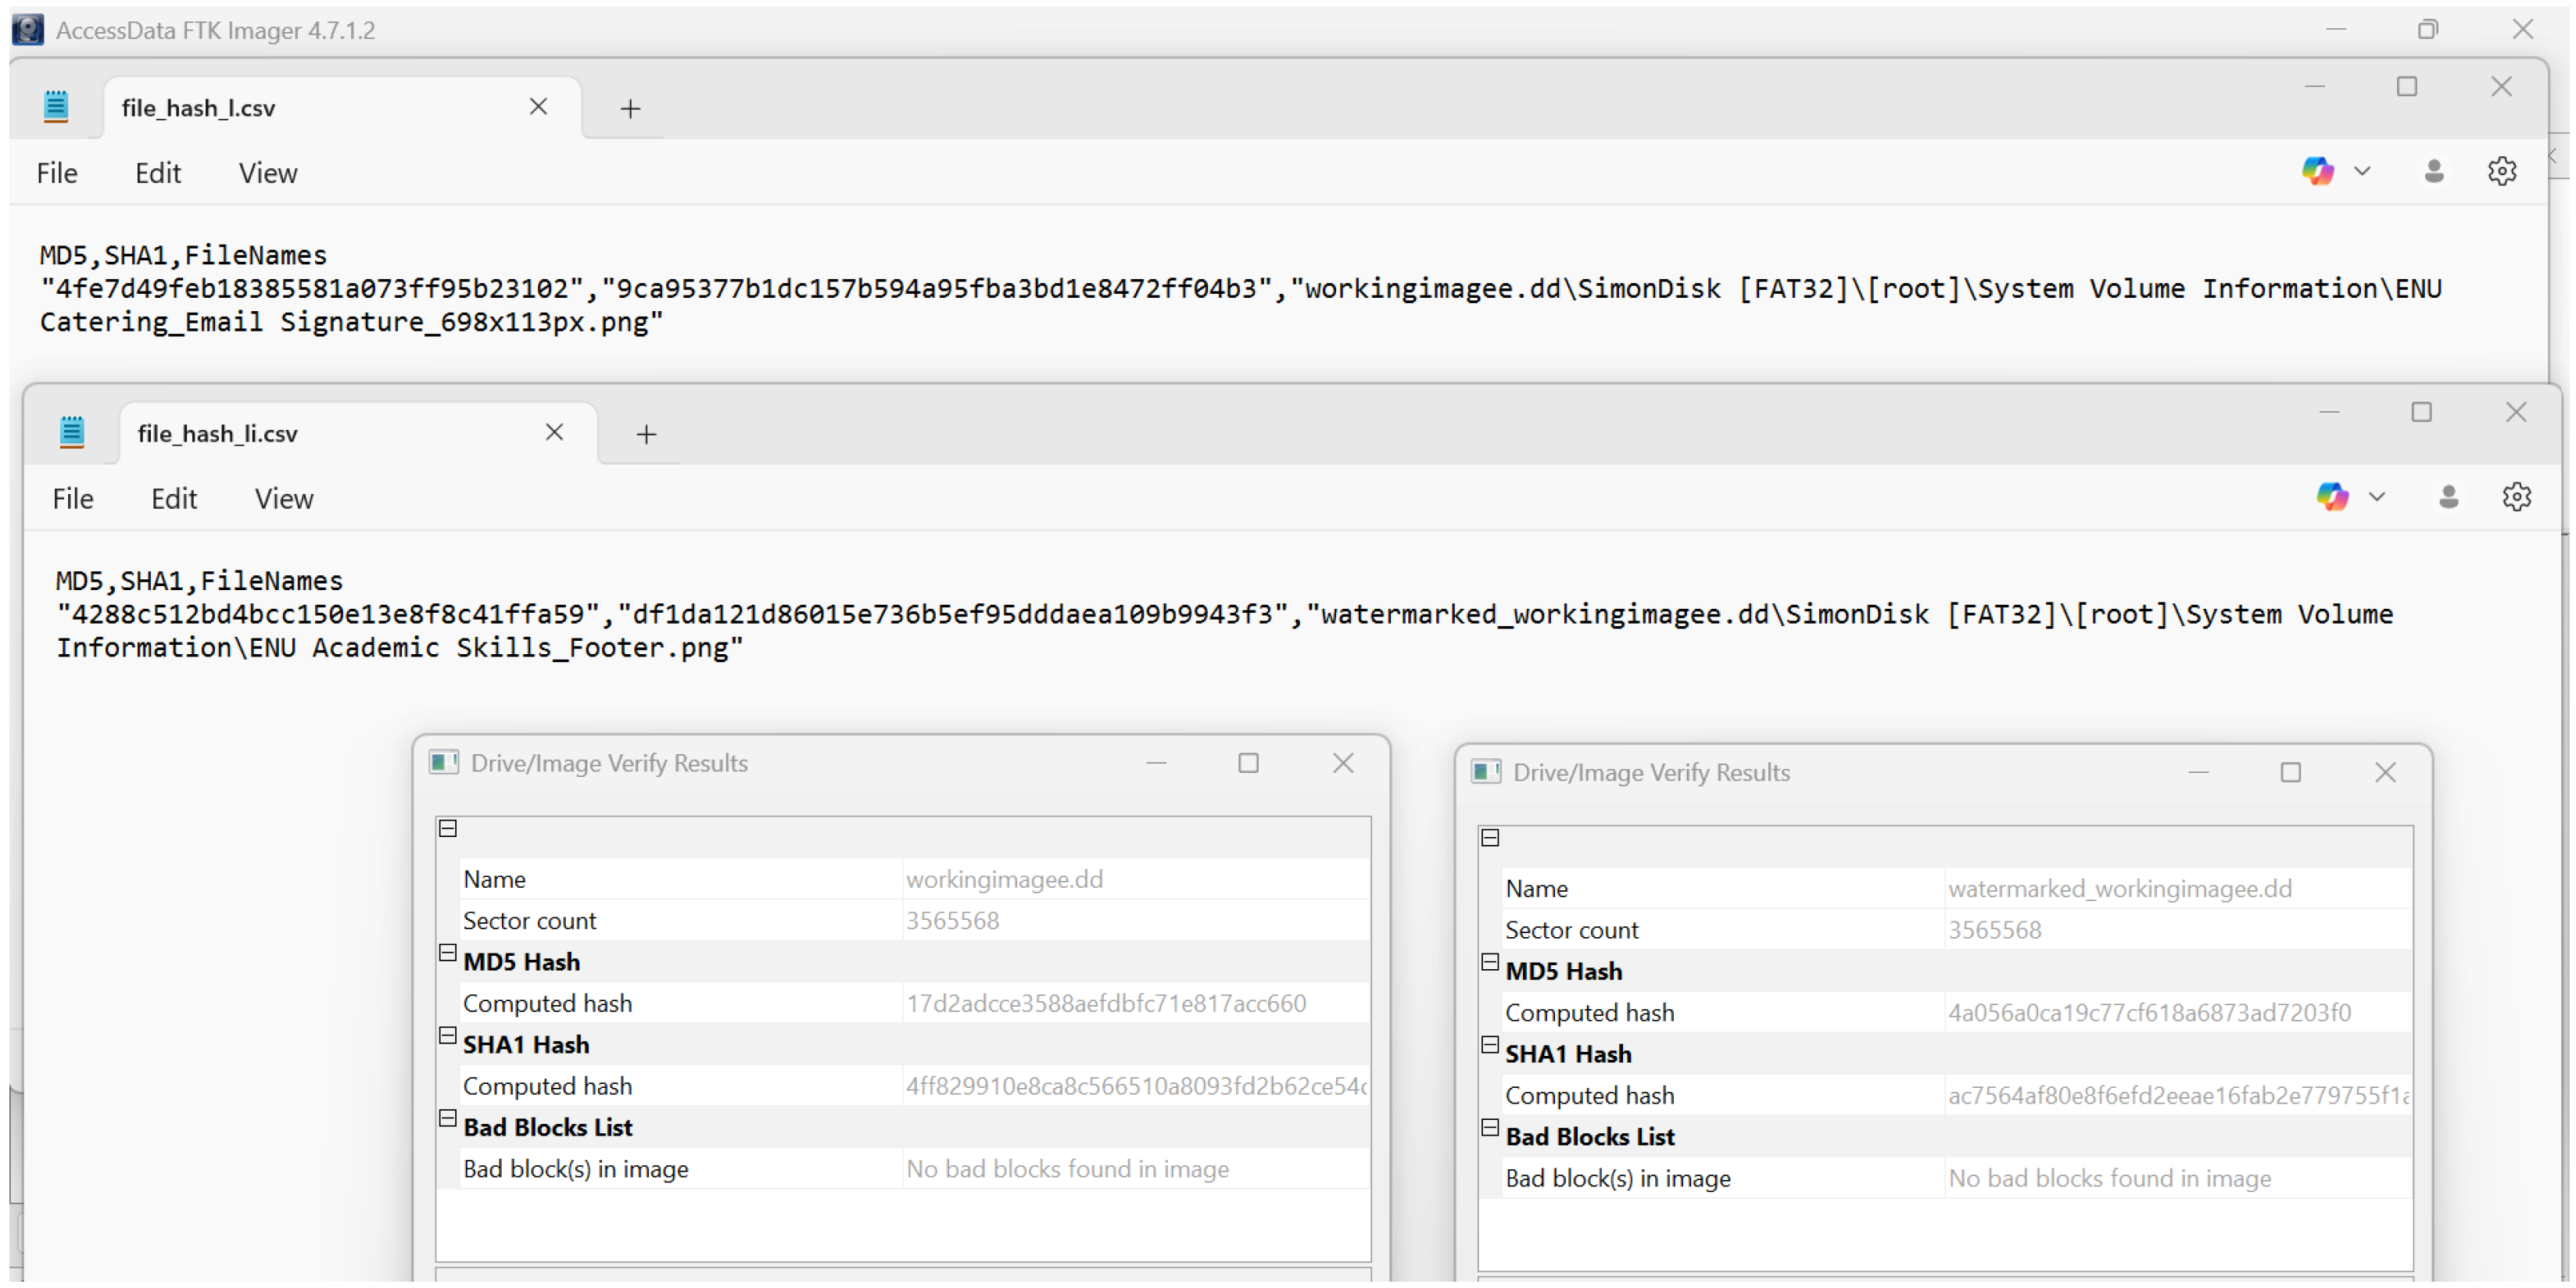Close the file_hash_l.csv tab
Screen dimensions: 2576x1288
pos(538,107)
